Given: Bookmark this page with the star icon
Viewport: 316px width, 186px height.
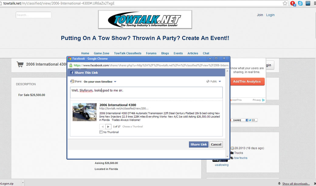Looking at the screenshot, I should (x=285, y=3).
